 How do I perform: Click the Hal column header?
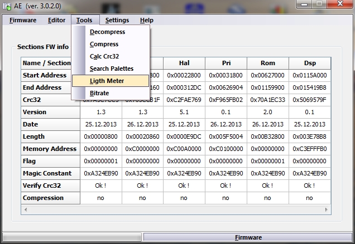[x=184, y=64]
